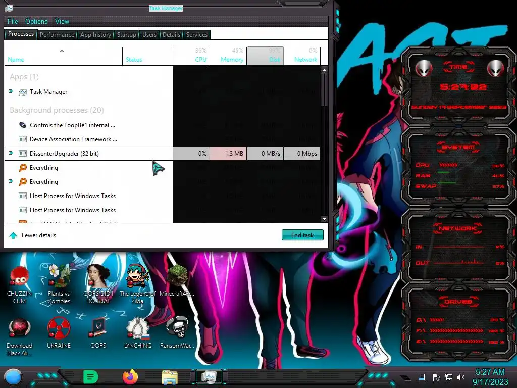Image resolution: width=517 pixels, height=388 pixels.
Task: Switch to the Services tab
Action: click(197, 35)
